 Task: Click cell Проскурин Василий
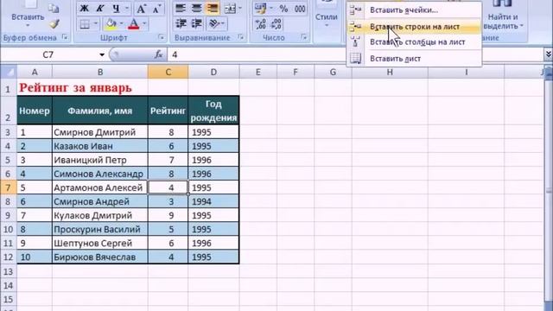100,230
